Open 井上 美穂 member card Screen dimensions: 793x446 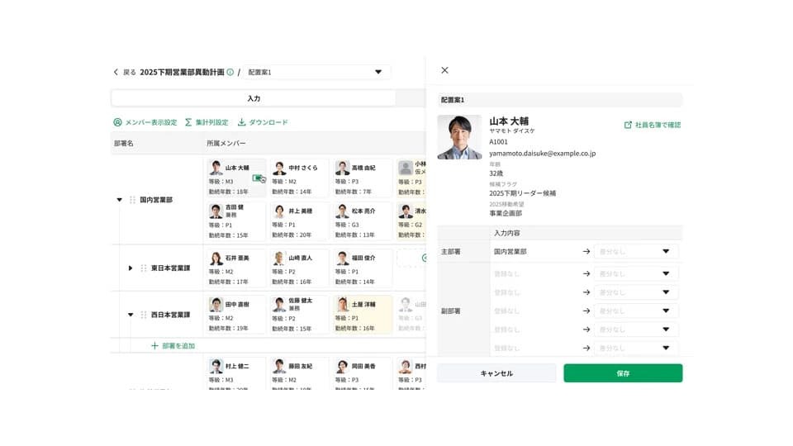[299, 221]
